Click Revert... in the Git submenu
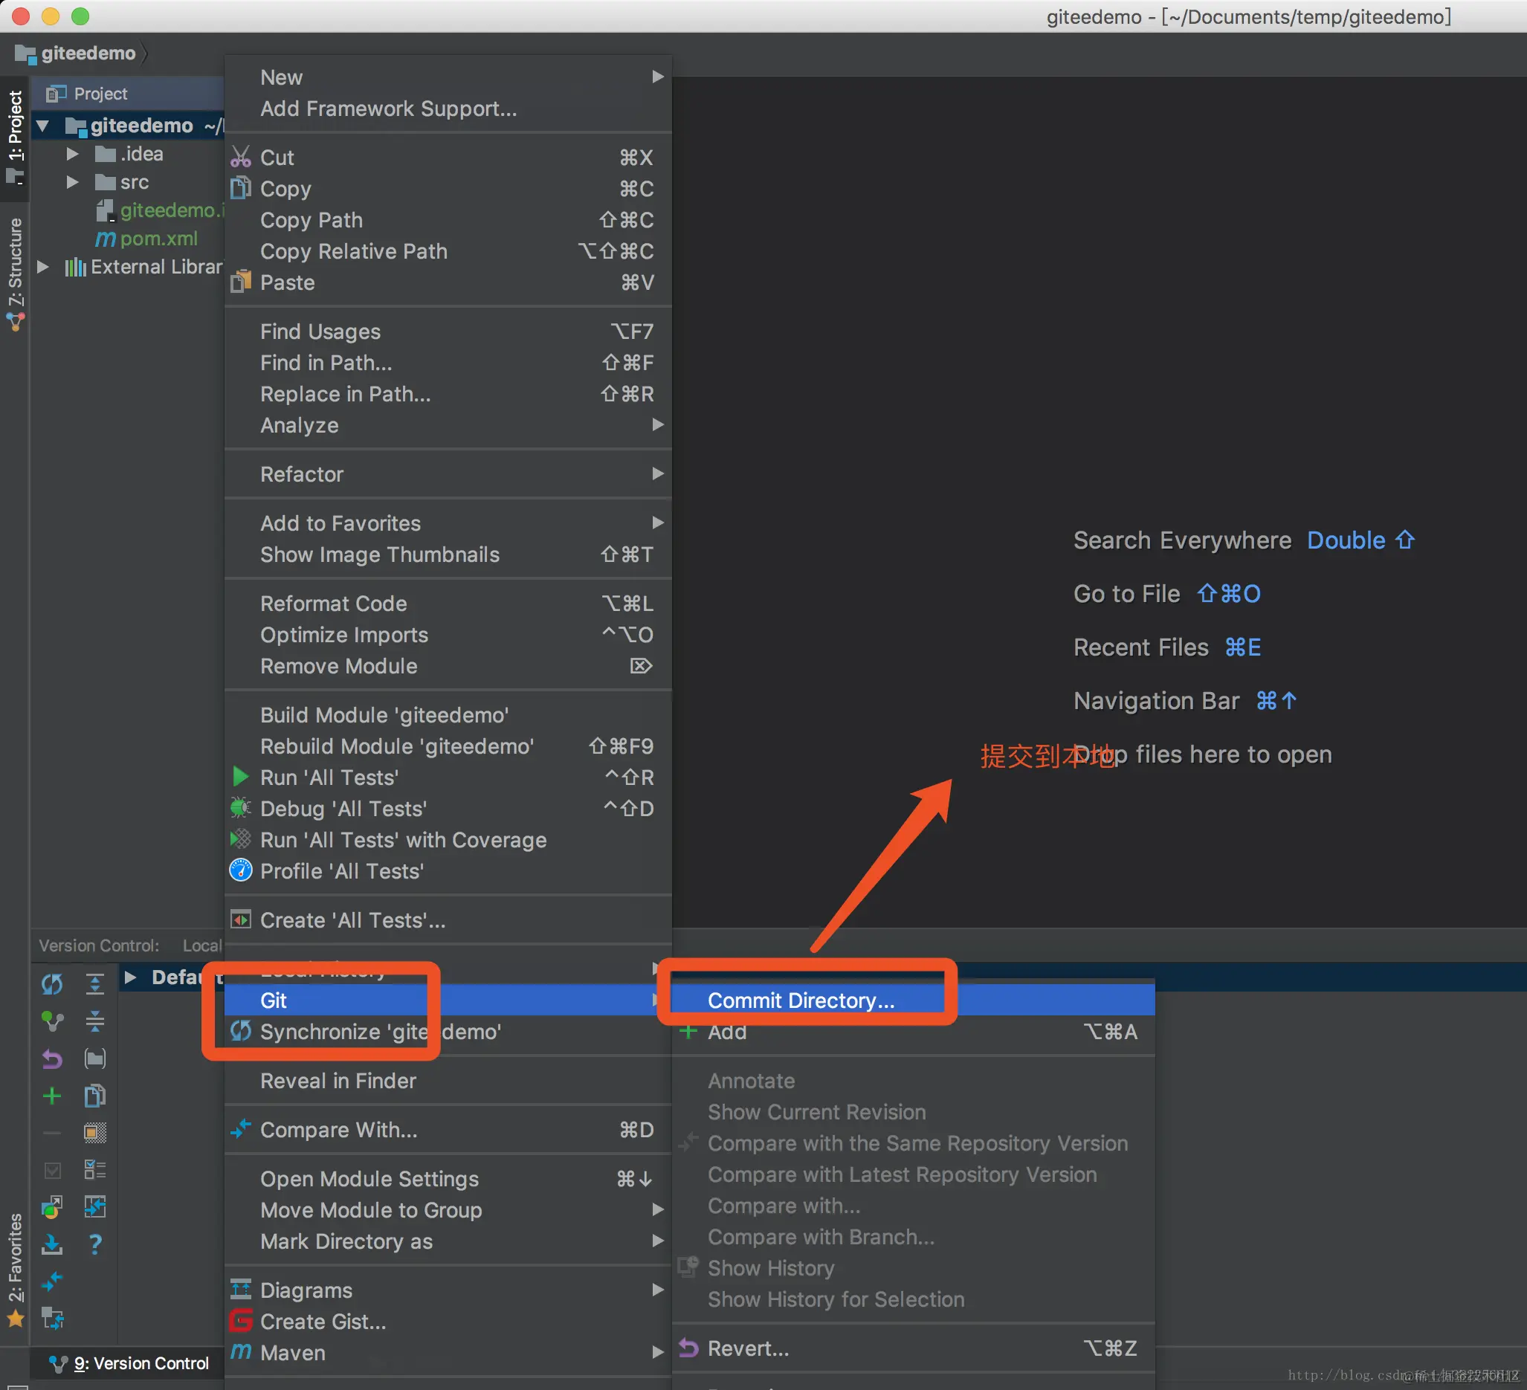The height and width of the screenshot is (1390, 1527). pos(748,1348)
